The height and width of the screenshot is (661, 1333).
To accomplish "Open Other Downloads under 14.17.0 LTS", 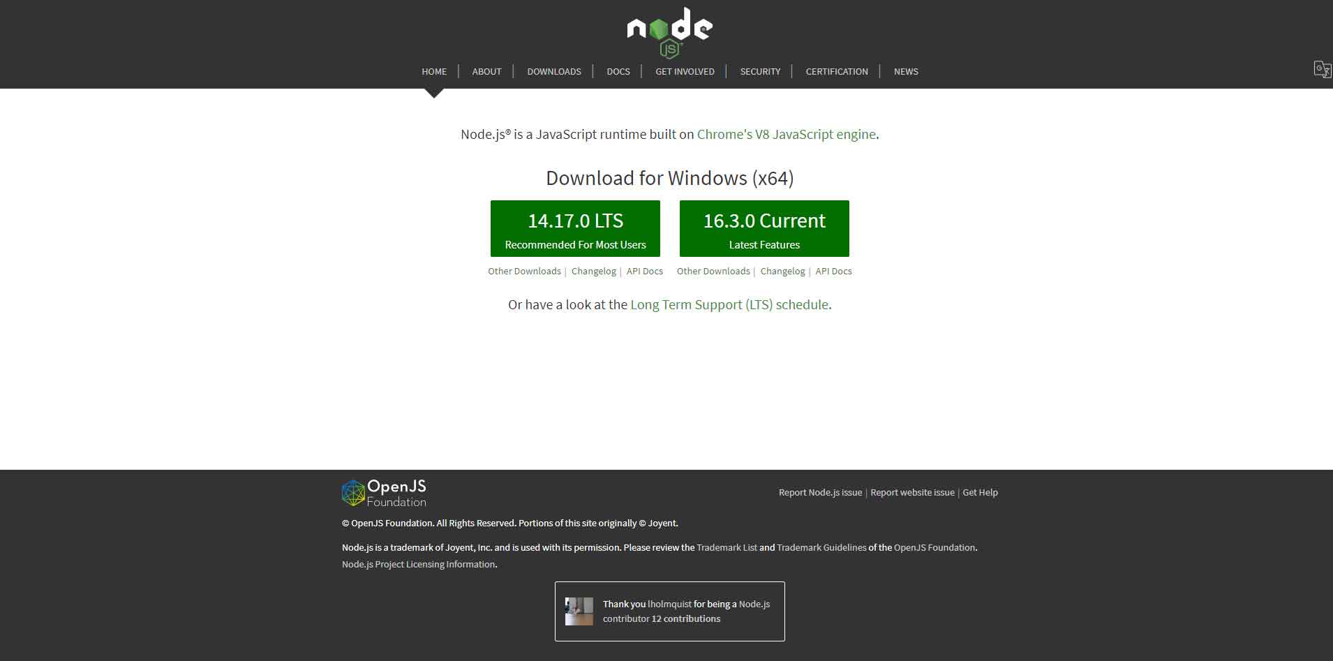I will (x=524, y=271).
